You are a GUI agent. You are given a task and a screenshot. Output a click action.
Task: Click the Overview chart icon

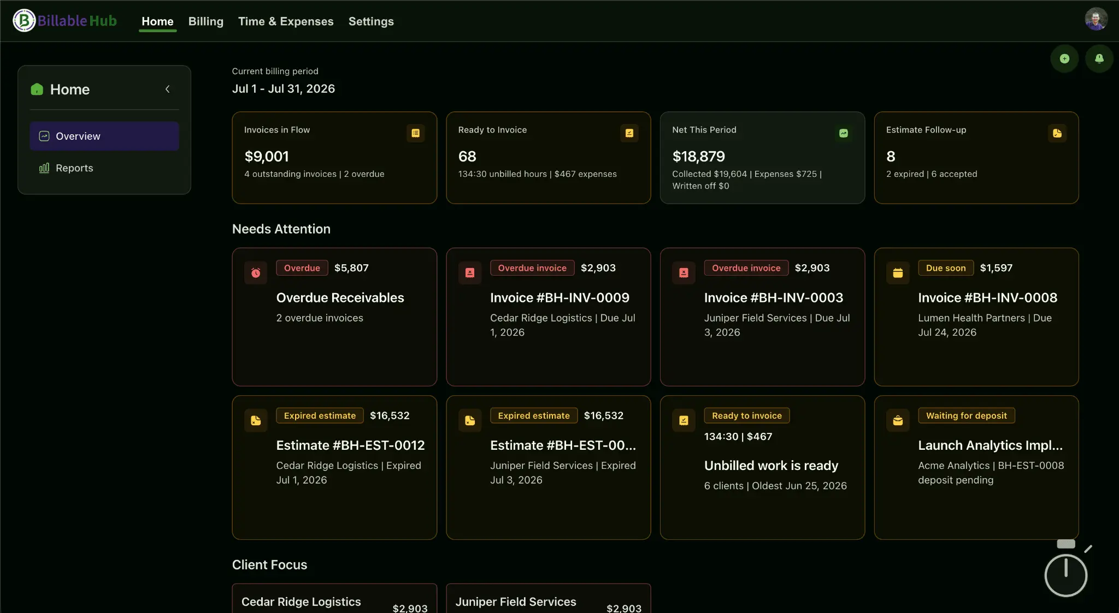tap(44, 136)
